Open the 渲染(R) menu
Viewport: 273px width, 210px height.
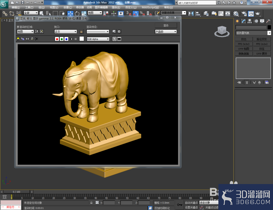point(116,7)
